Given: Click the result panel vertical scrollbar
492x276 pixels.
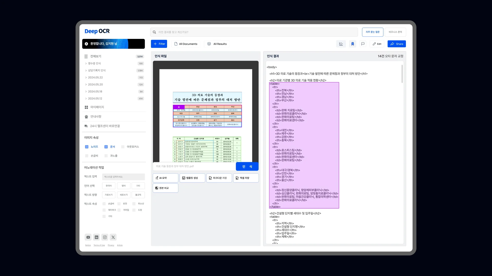Looking at the screenshot, I should click(x=402, y=74).
